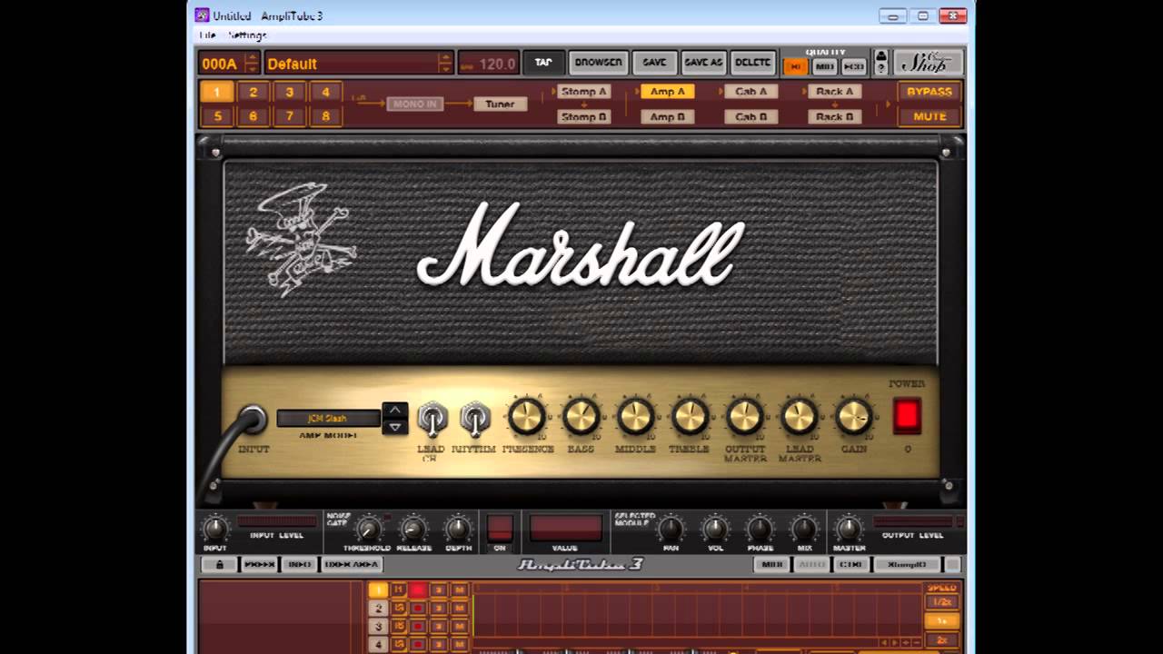Image resolution: width=1163 pixels, height=654 pixels.
Task: Click the noise gate Threshold knob
Action: tap(368, 529)
